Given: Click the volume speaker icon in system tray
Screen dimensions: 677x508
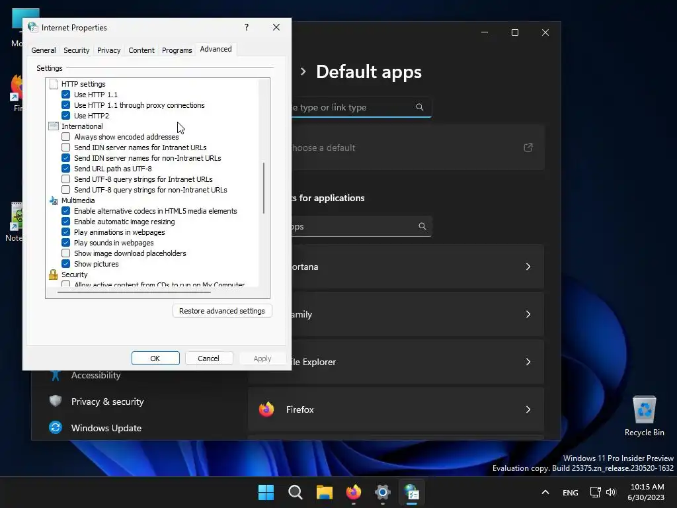Looking at the screenshot, I should tap(611, 492).
